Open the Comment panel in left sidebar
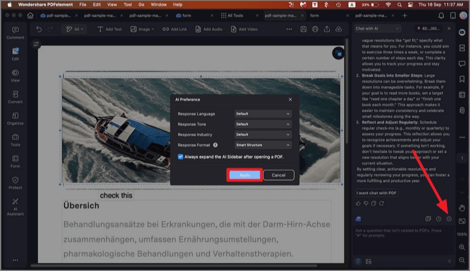The width and height of the screenshot is (470, 271). click(15, 32)
